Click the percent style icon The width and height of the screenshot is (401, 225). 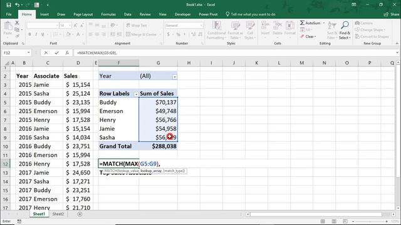[x=178, y=34]
